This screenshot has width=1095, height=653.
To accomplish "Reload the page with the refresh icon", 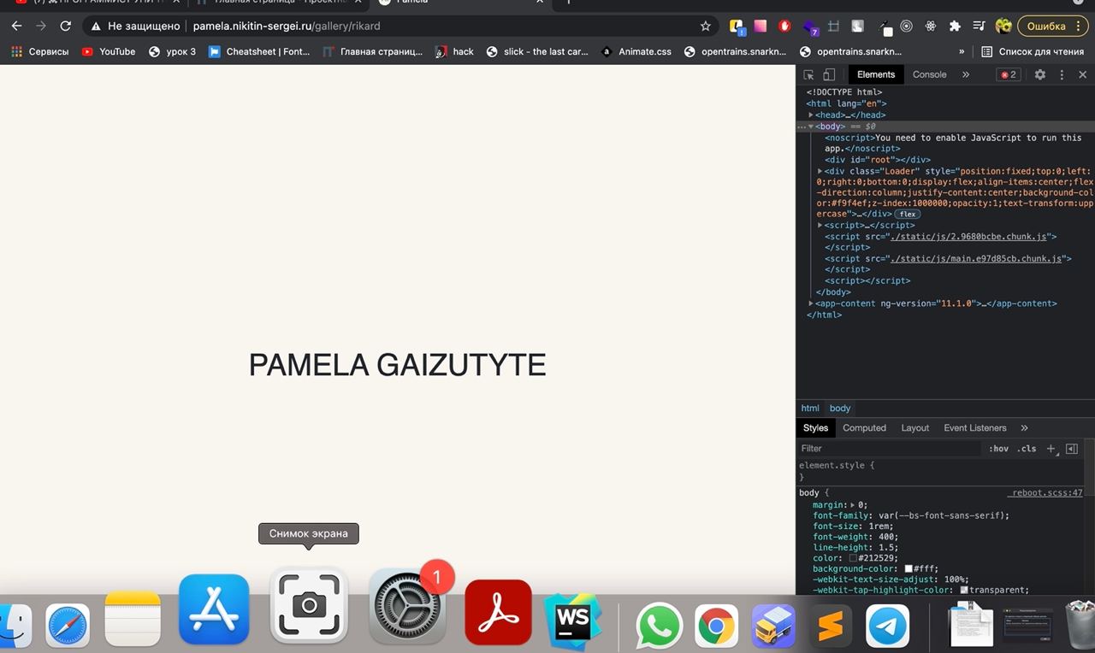I will coord(65,26).
